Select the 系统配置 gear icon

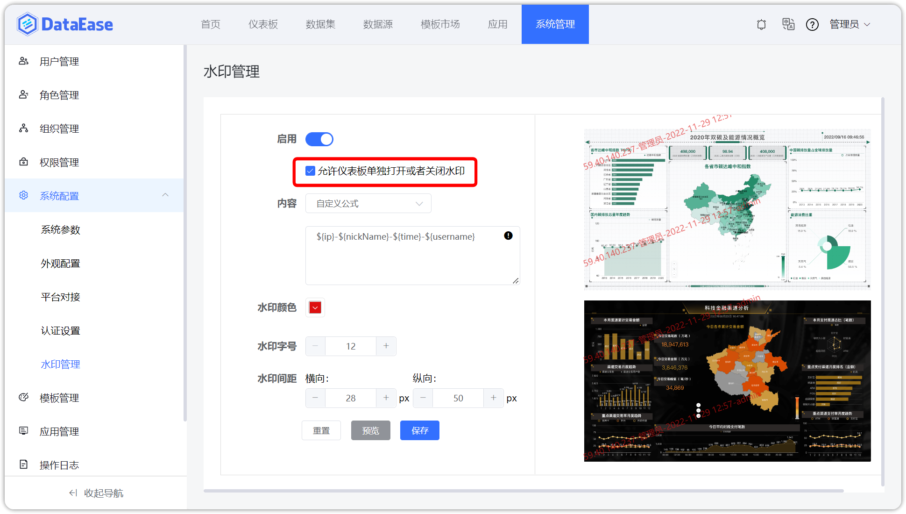[23, 195]
